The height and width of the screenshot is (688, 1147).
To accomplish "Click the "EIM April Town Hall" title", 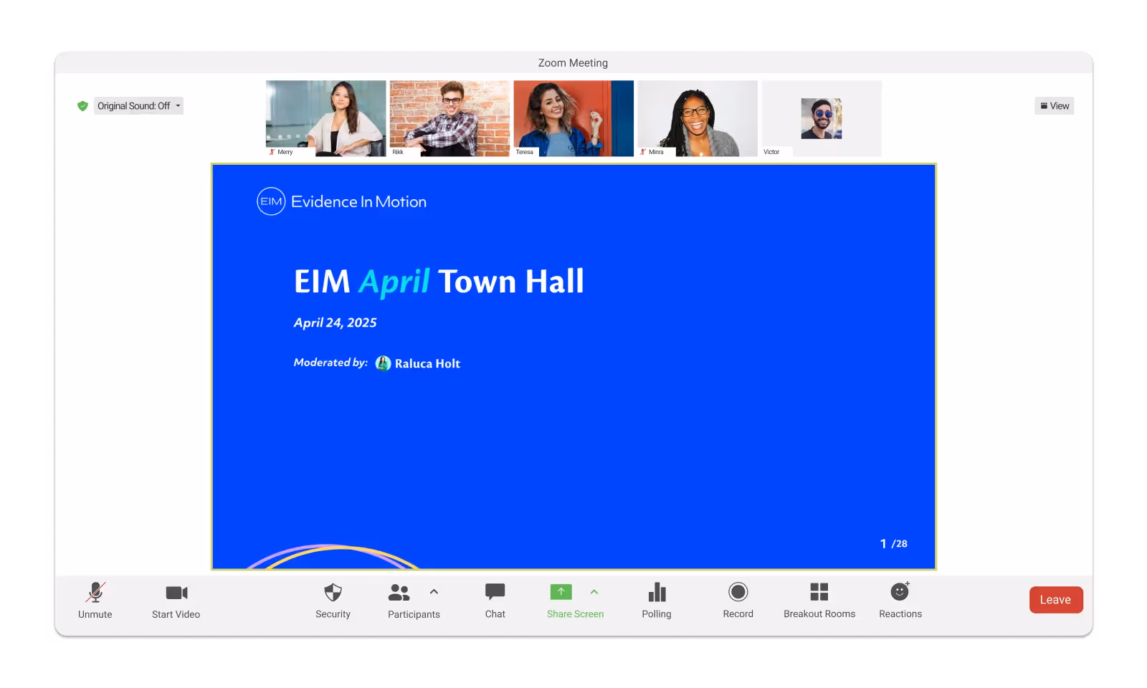I will pos(439,282).
